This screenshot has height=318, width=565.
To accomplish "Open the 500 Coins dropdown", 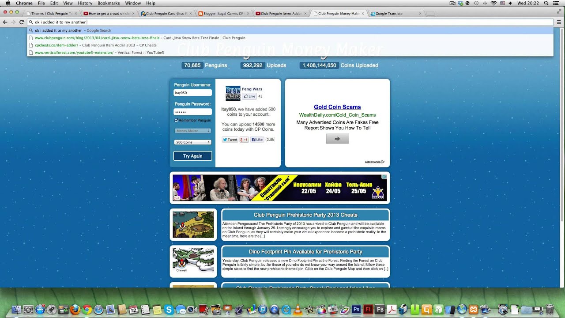I will (x=192, y=142).
